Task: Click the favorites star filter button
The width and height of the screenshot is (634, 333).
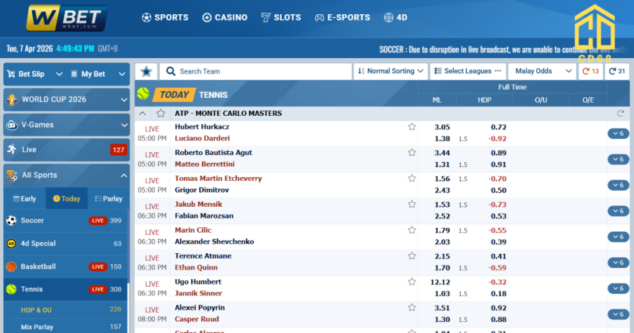Action: [146, 71]
